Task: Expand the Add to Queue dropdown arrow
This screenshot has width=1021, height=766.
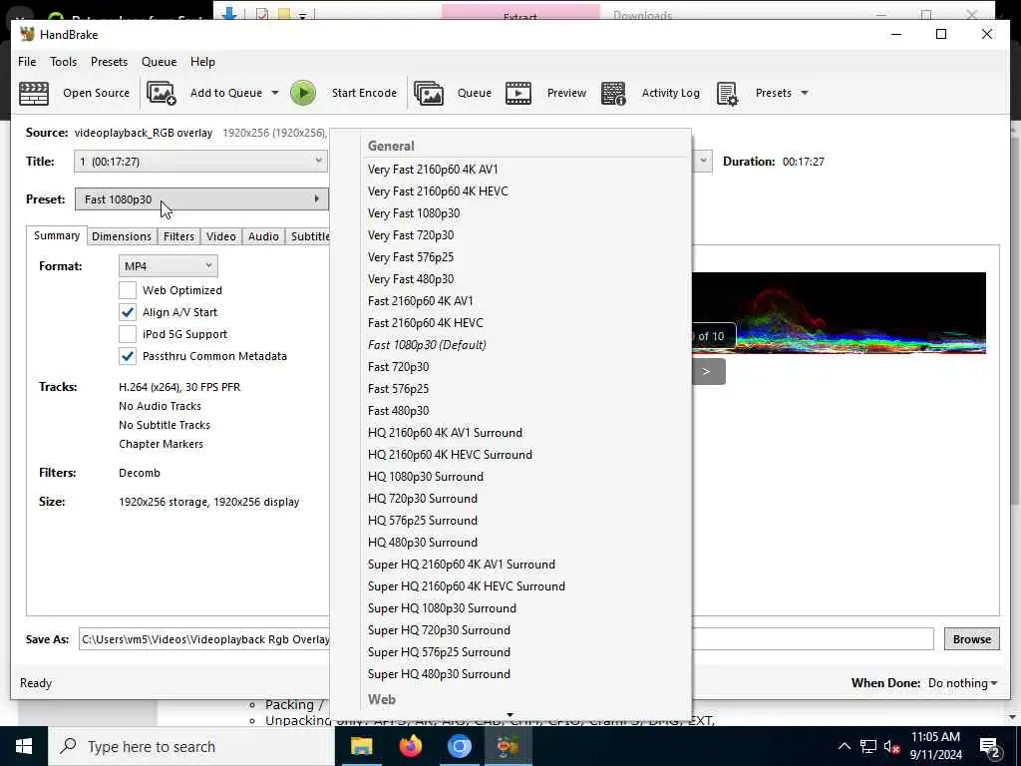Action: click(x=275, y=93)
